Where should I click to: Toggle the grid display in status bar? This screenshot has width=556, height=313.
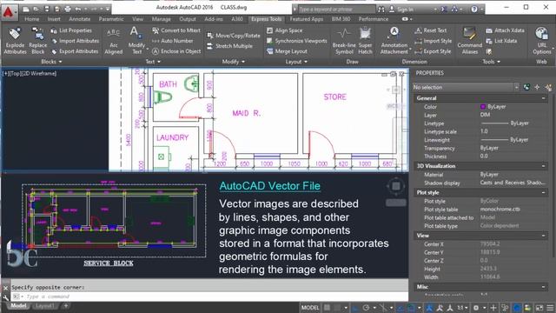[x=328, y=308]
